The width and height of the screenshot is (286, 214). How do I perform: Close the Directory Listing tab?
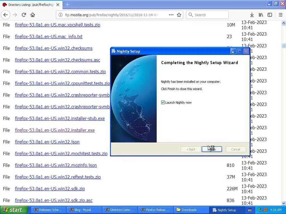58,5
